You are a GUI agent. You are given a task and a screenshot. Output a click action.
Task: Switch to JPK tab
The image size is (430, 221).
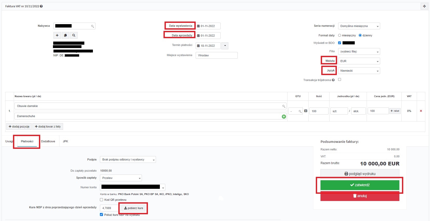[65, 141]
